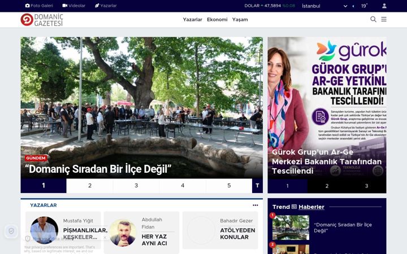Switch main slider to slide 4
The image size is (407, 254).
click(183, 186)
